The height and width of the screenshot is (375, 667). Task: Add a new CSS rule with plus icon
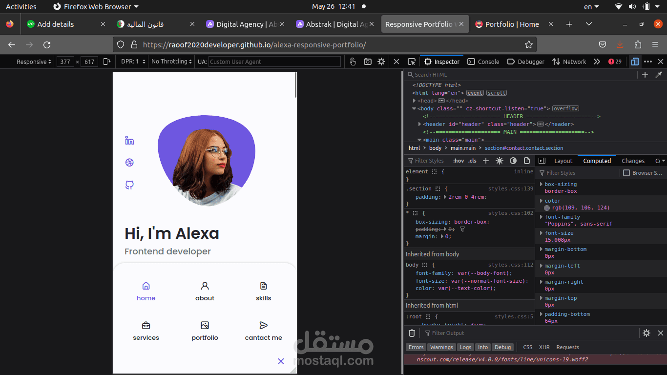484,160
